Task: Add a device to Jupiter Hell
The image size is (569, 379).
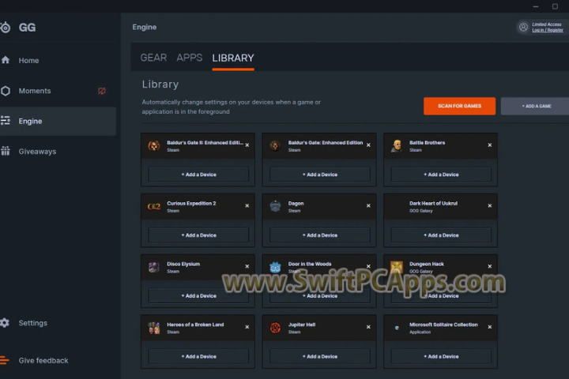Action: (x=319, y=357)
